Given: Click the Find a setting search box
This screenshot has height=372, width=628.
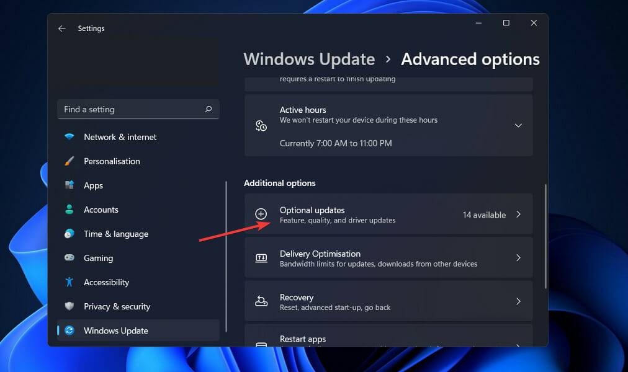Looking at the screenshot, I should tap(138, 109).
